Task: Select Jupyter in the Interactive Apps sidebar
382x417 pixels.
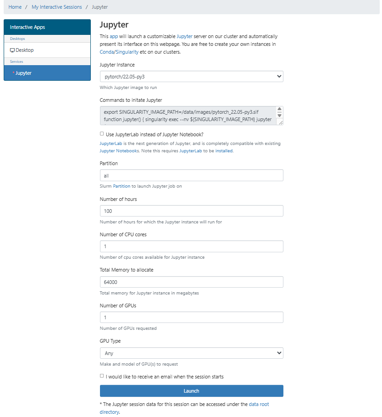Action: click(x=23, y=73)
